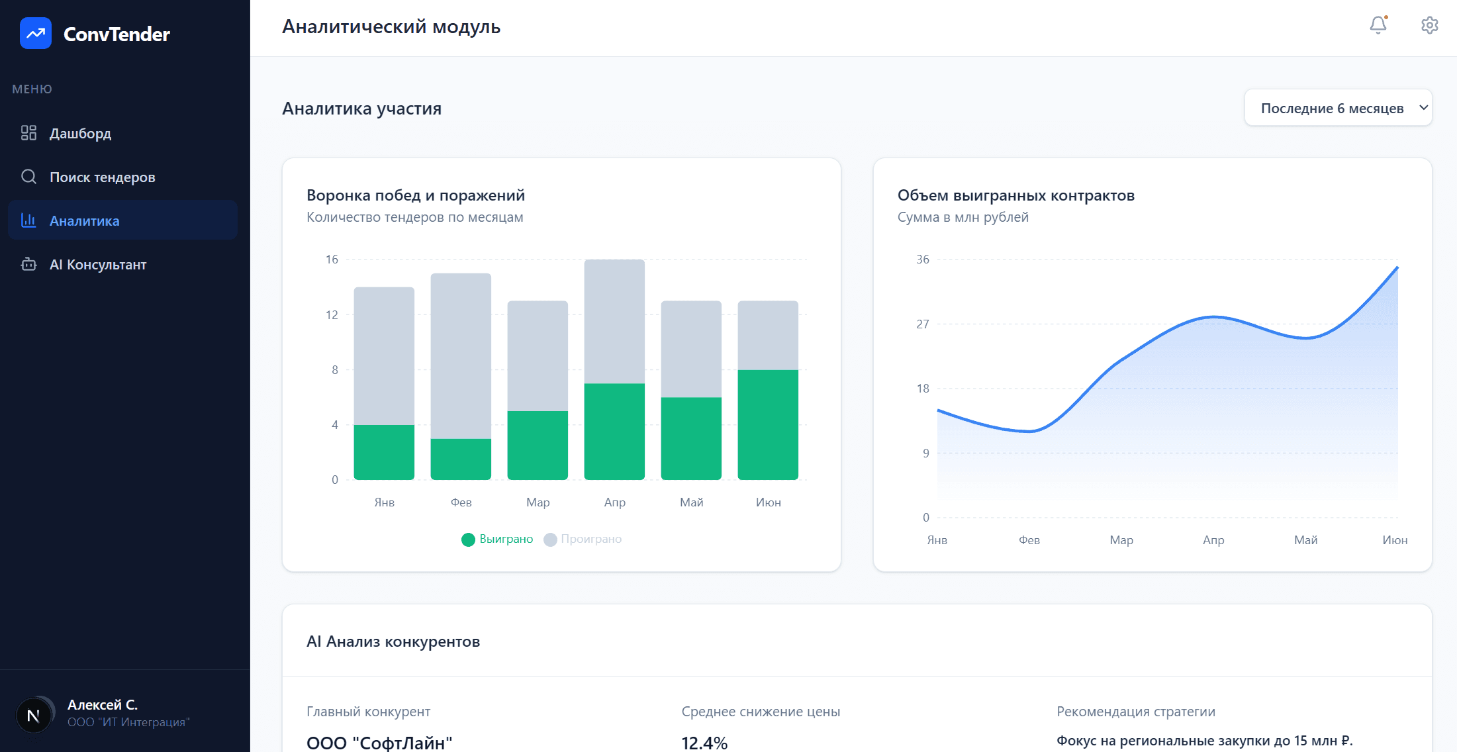
Task: Click the ConvTender logo icon
Action: pyautogui.click(x=36, y=33)
